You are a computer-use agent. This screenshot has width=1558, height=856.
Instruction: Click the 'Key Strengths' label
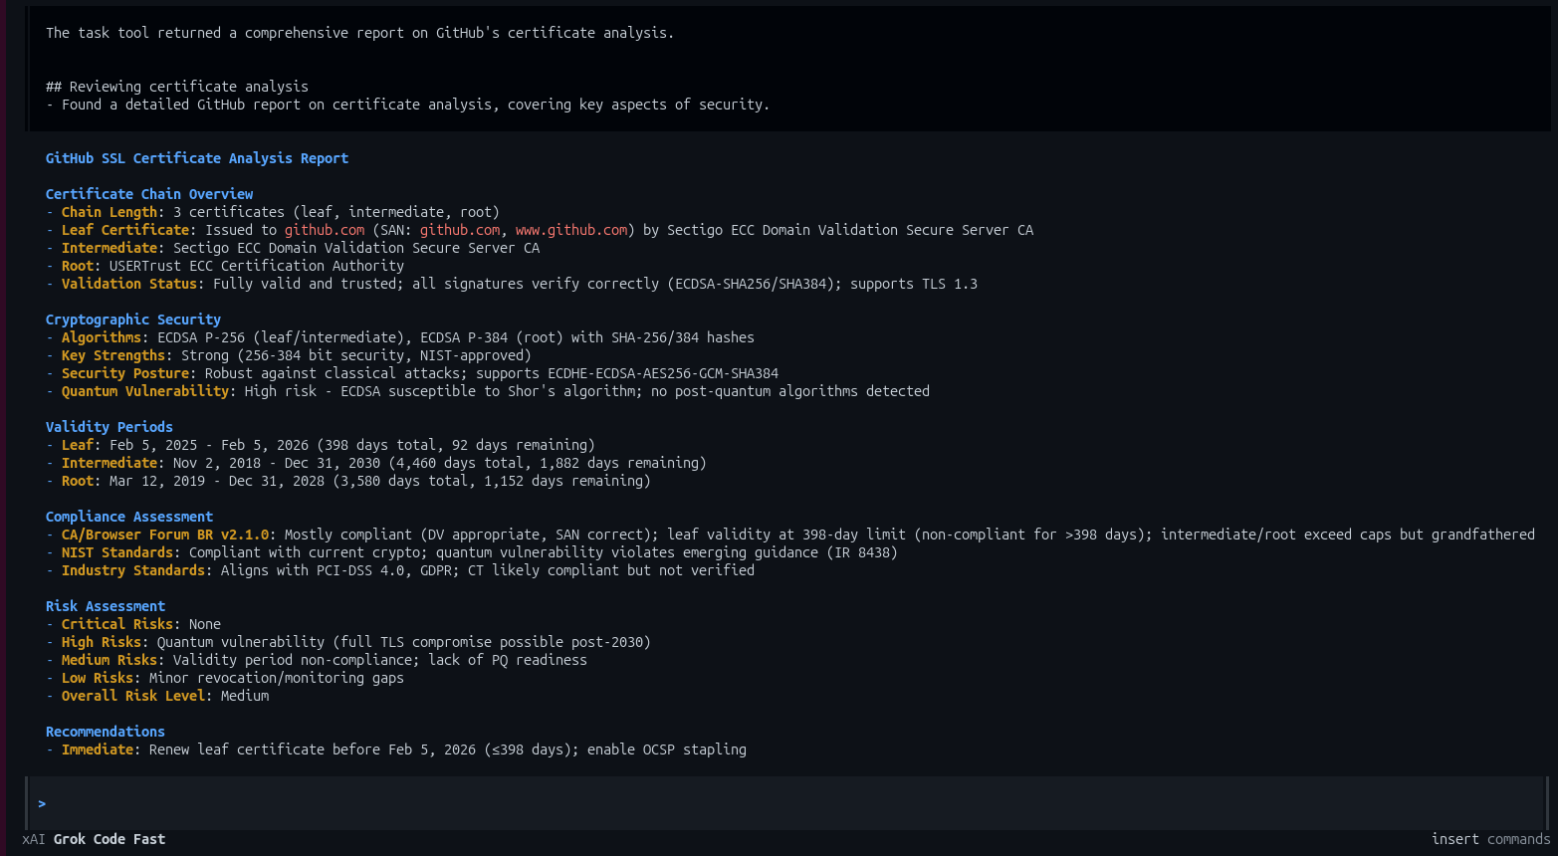point(113,355)
